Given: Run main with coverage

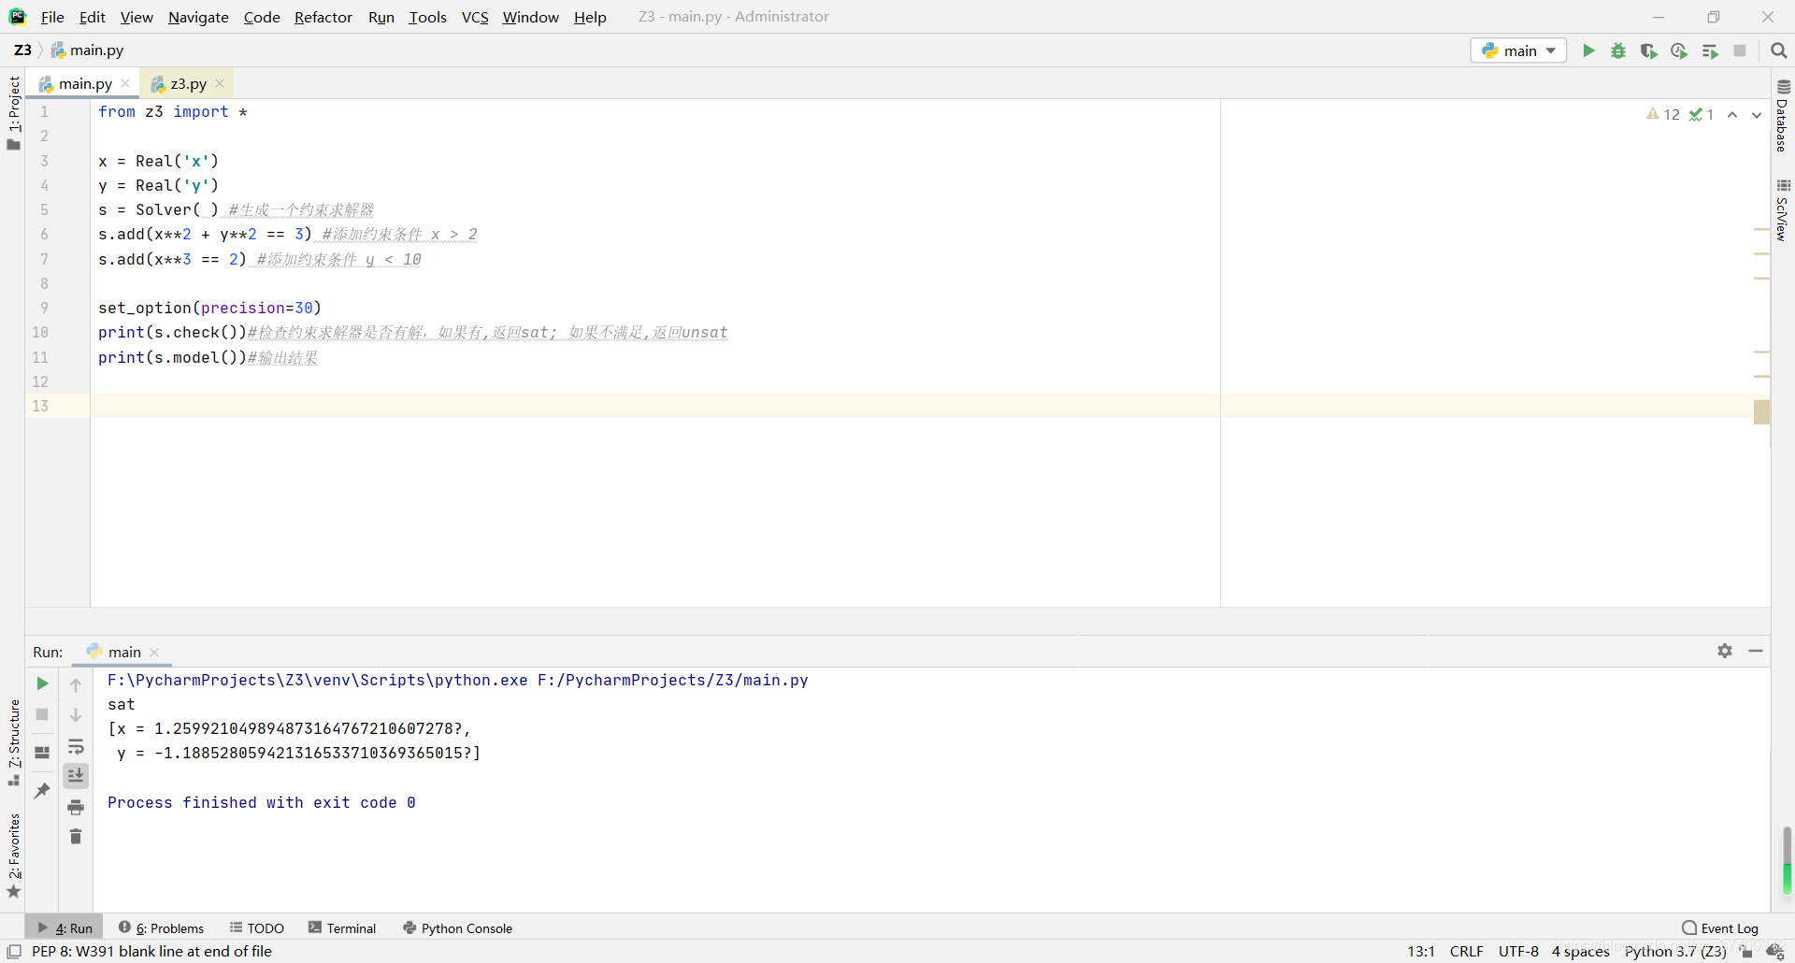Looking at the screenshot, I should pos(1649,50).
